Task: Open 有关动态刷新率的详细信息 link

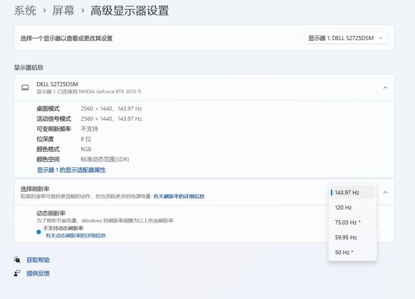Action: coord(76,235)
